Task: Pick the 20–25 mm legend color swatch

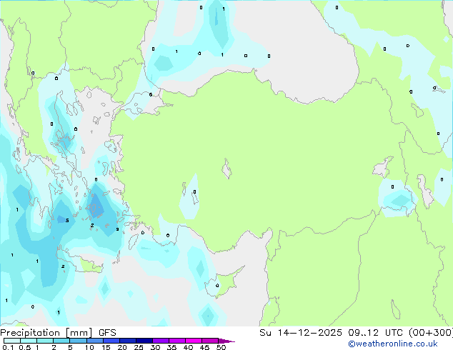Action: pyautogui.click(x=127, y=341)
